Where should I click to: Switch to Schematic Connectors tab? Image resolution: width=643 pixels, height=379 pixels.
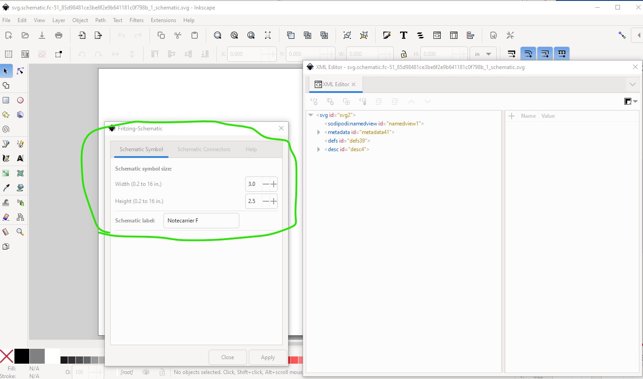tap(204, 149)
